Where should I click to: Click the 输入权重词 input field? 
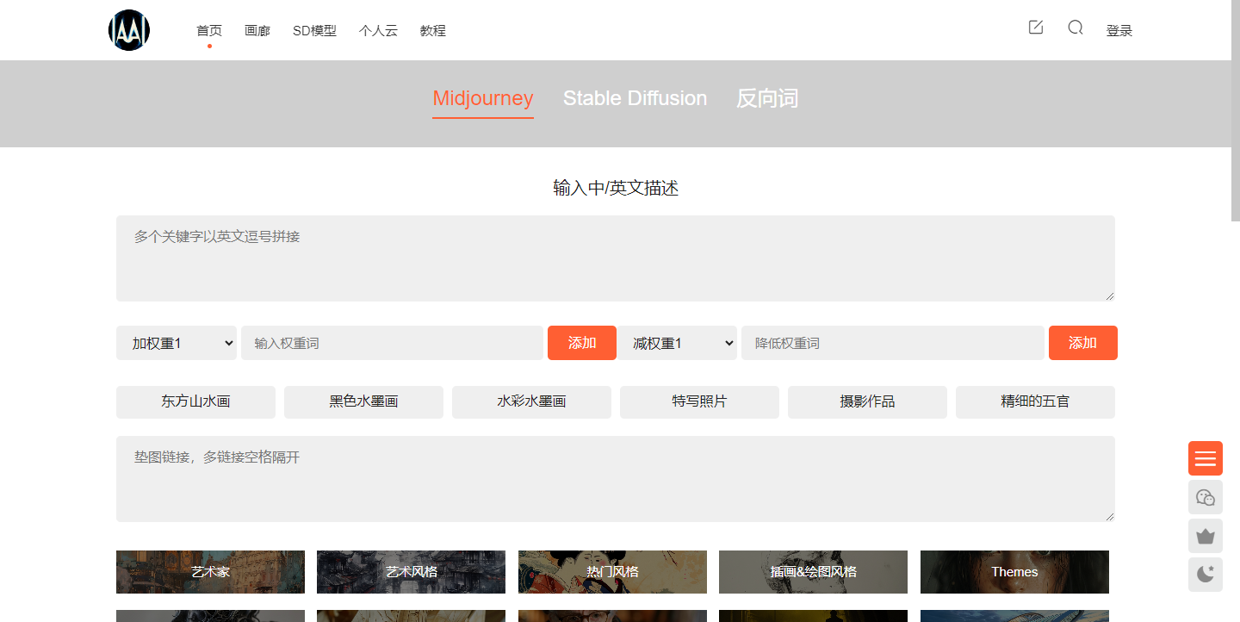[x=392, y=343]
